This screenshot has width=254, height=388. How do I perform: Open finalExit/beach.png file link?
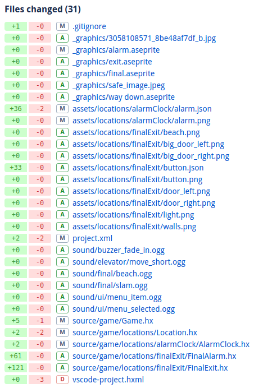coord(136,132)
